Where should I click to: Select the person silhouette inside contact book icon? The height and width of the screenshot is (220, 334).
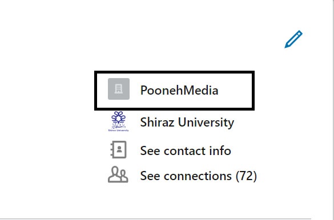point(119,149)
